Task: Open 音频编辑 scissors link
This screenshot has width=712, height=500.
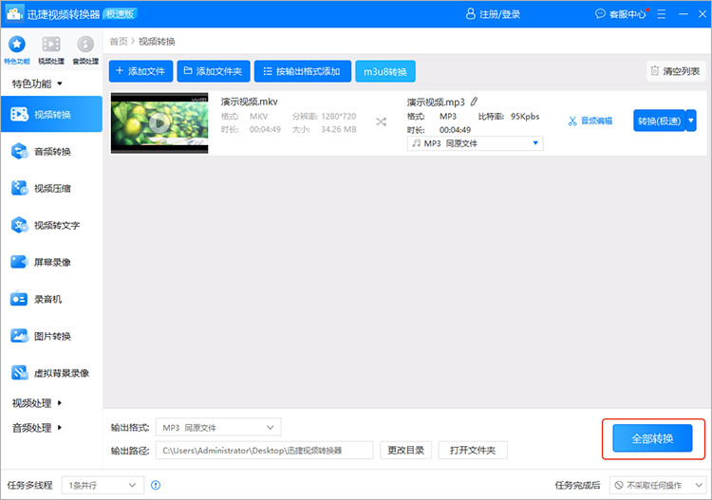Action: point(590,120)
